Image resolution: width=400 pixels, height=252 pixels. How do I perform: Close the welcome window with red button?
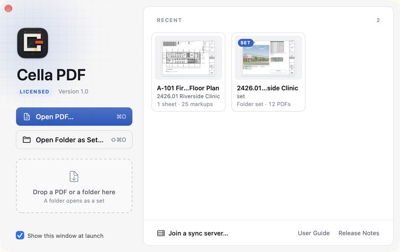(x=8, y=8)
